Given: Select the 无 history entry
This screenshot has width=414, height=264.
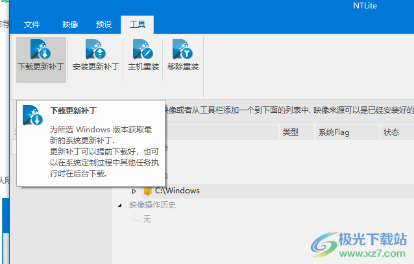Looking at the screenshot, I should click(x=147, y=219).
